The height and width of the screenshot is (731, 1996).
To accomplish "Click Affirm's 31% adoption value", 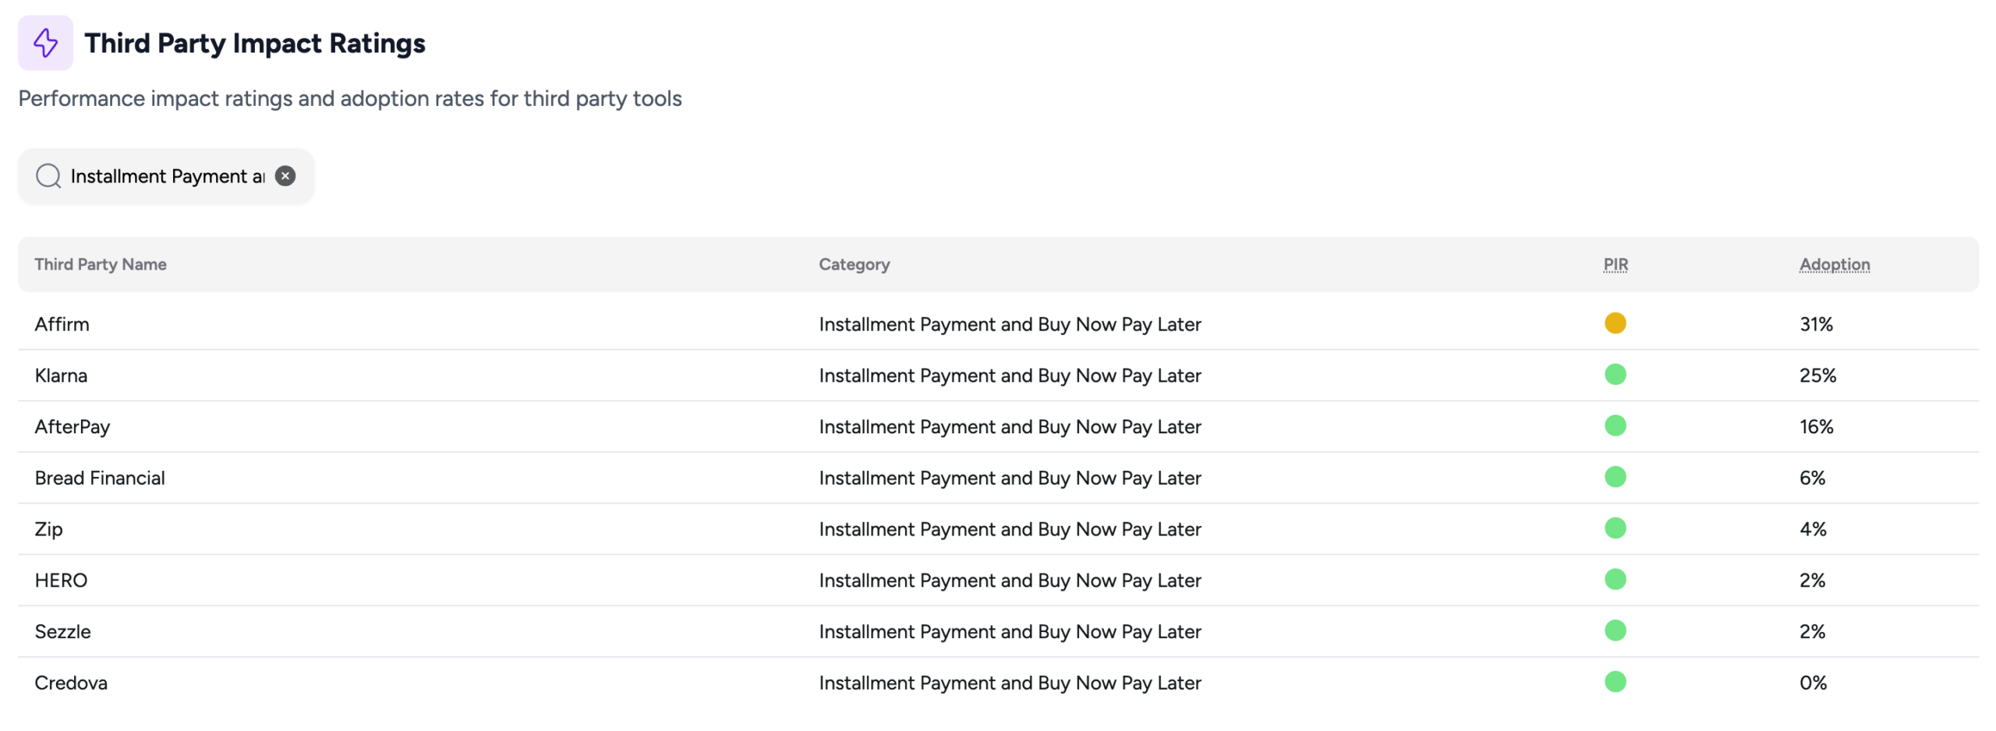I will pos(1816,324).
